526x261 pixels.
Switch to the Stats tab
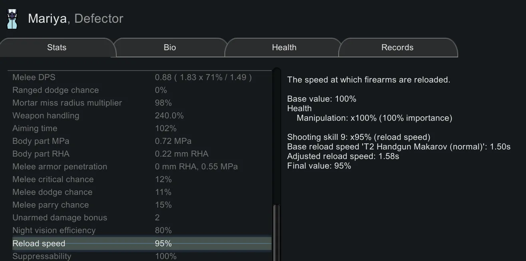click(57, 47)
